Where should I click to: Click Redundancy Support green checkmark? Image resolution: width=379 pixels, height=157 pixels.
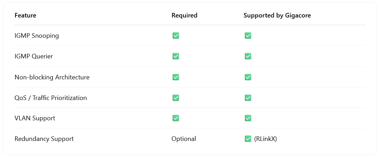click(248, 139)
